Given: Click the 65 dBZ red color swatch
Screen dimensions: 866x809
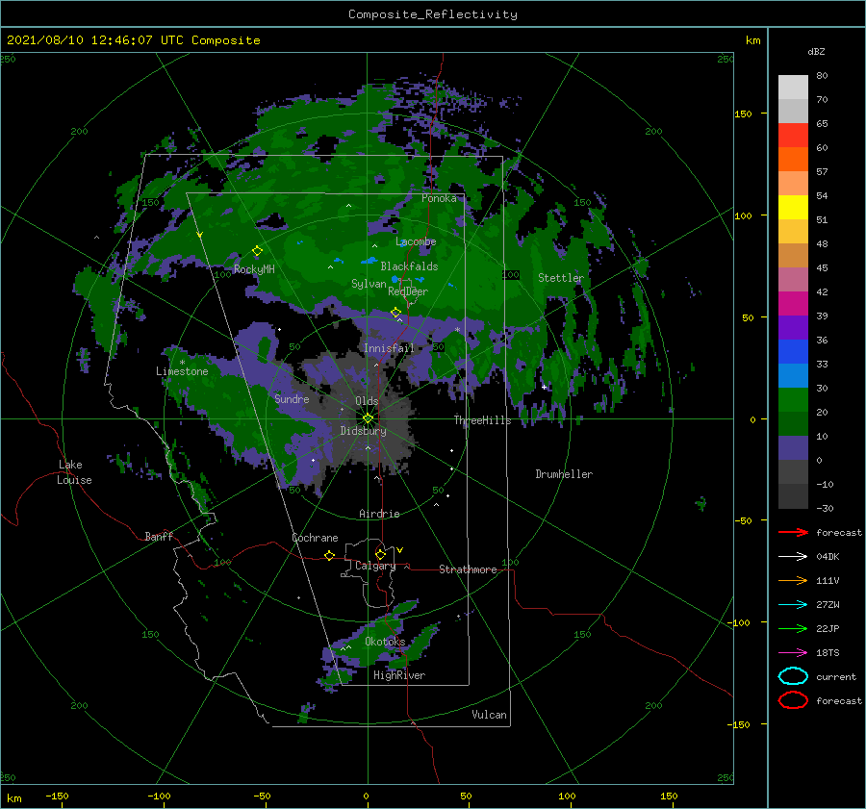Looking at the screenshot, I should [793, 135].
